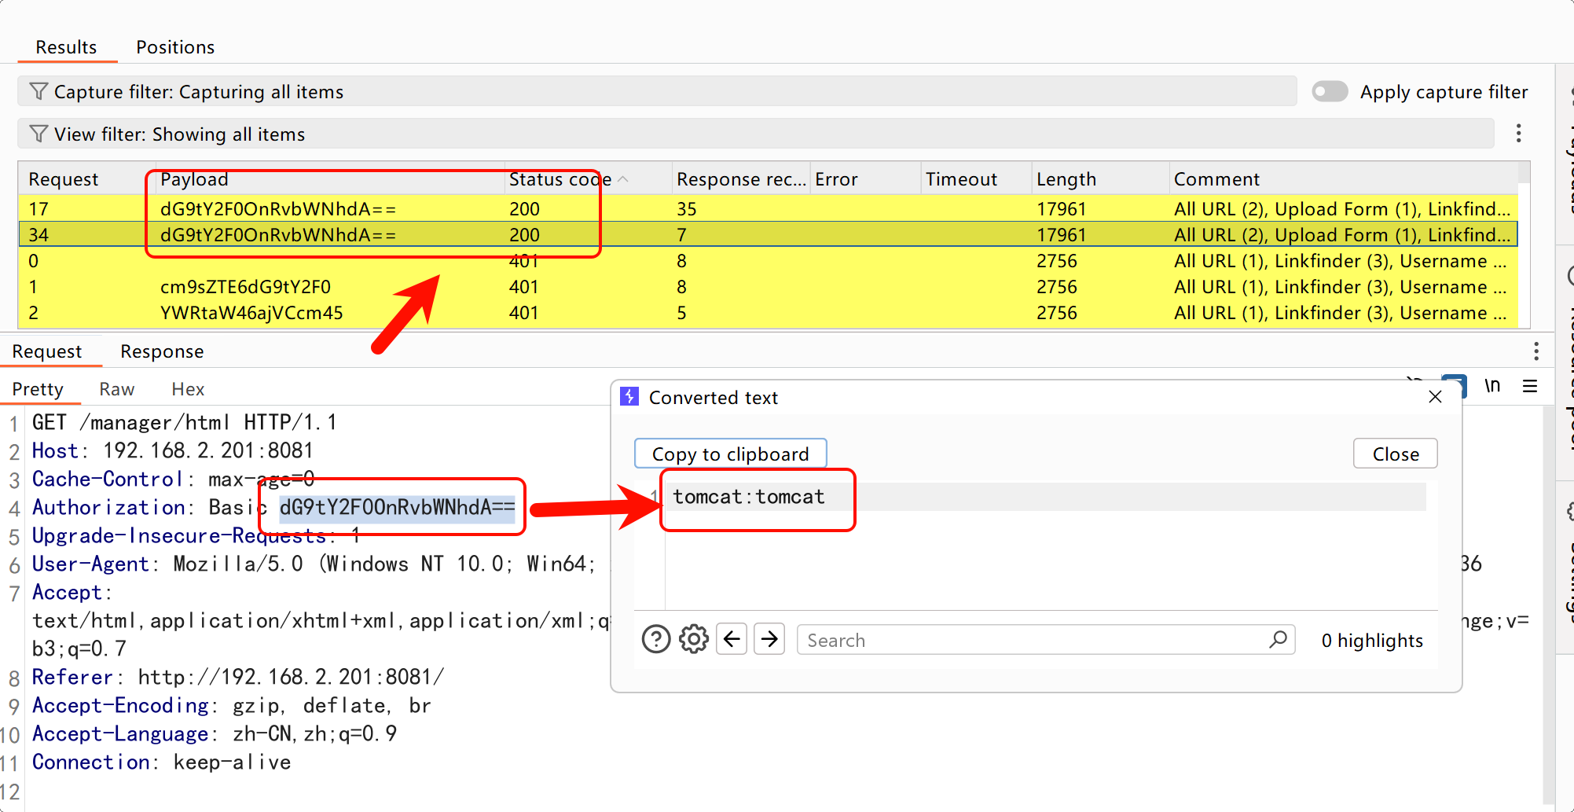Open the help icon in Converted text dialog
The height and width of the screenshot is (812, 1574).
[x=656, y=640]
